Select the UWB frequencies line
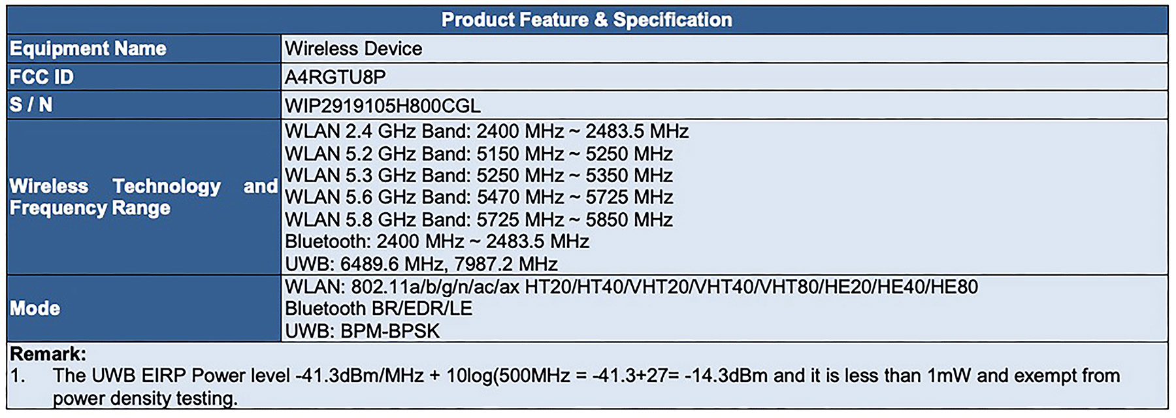Screen dimensions: 1176x418 coord(421,264)
